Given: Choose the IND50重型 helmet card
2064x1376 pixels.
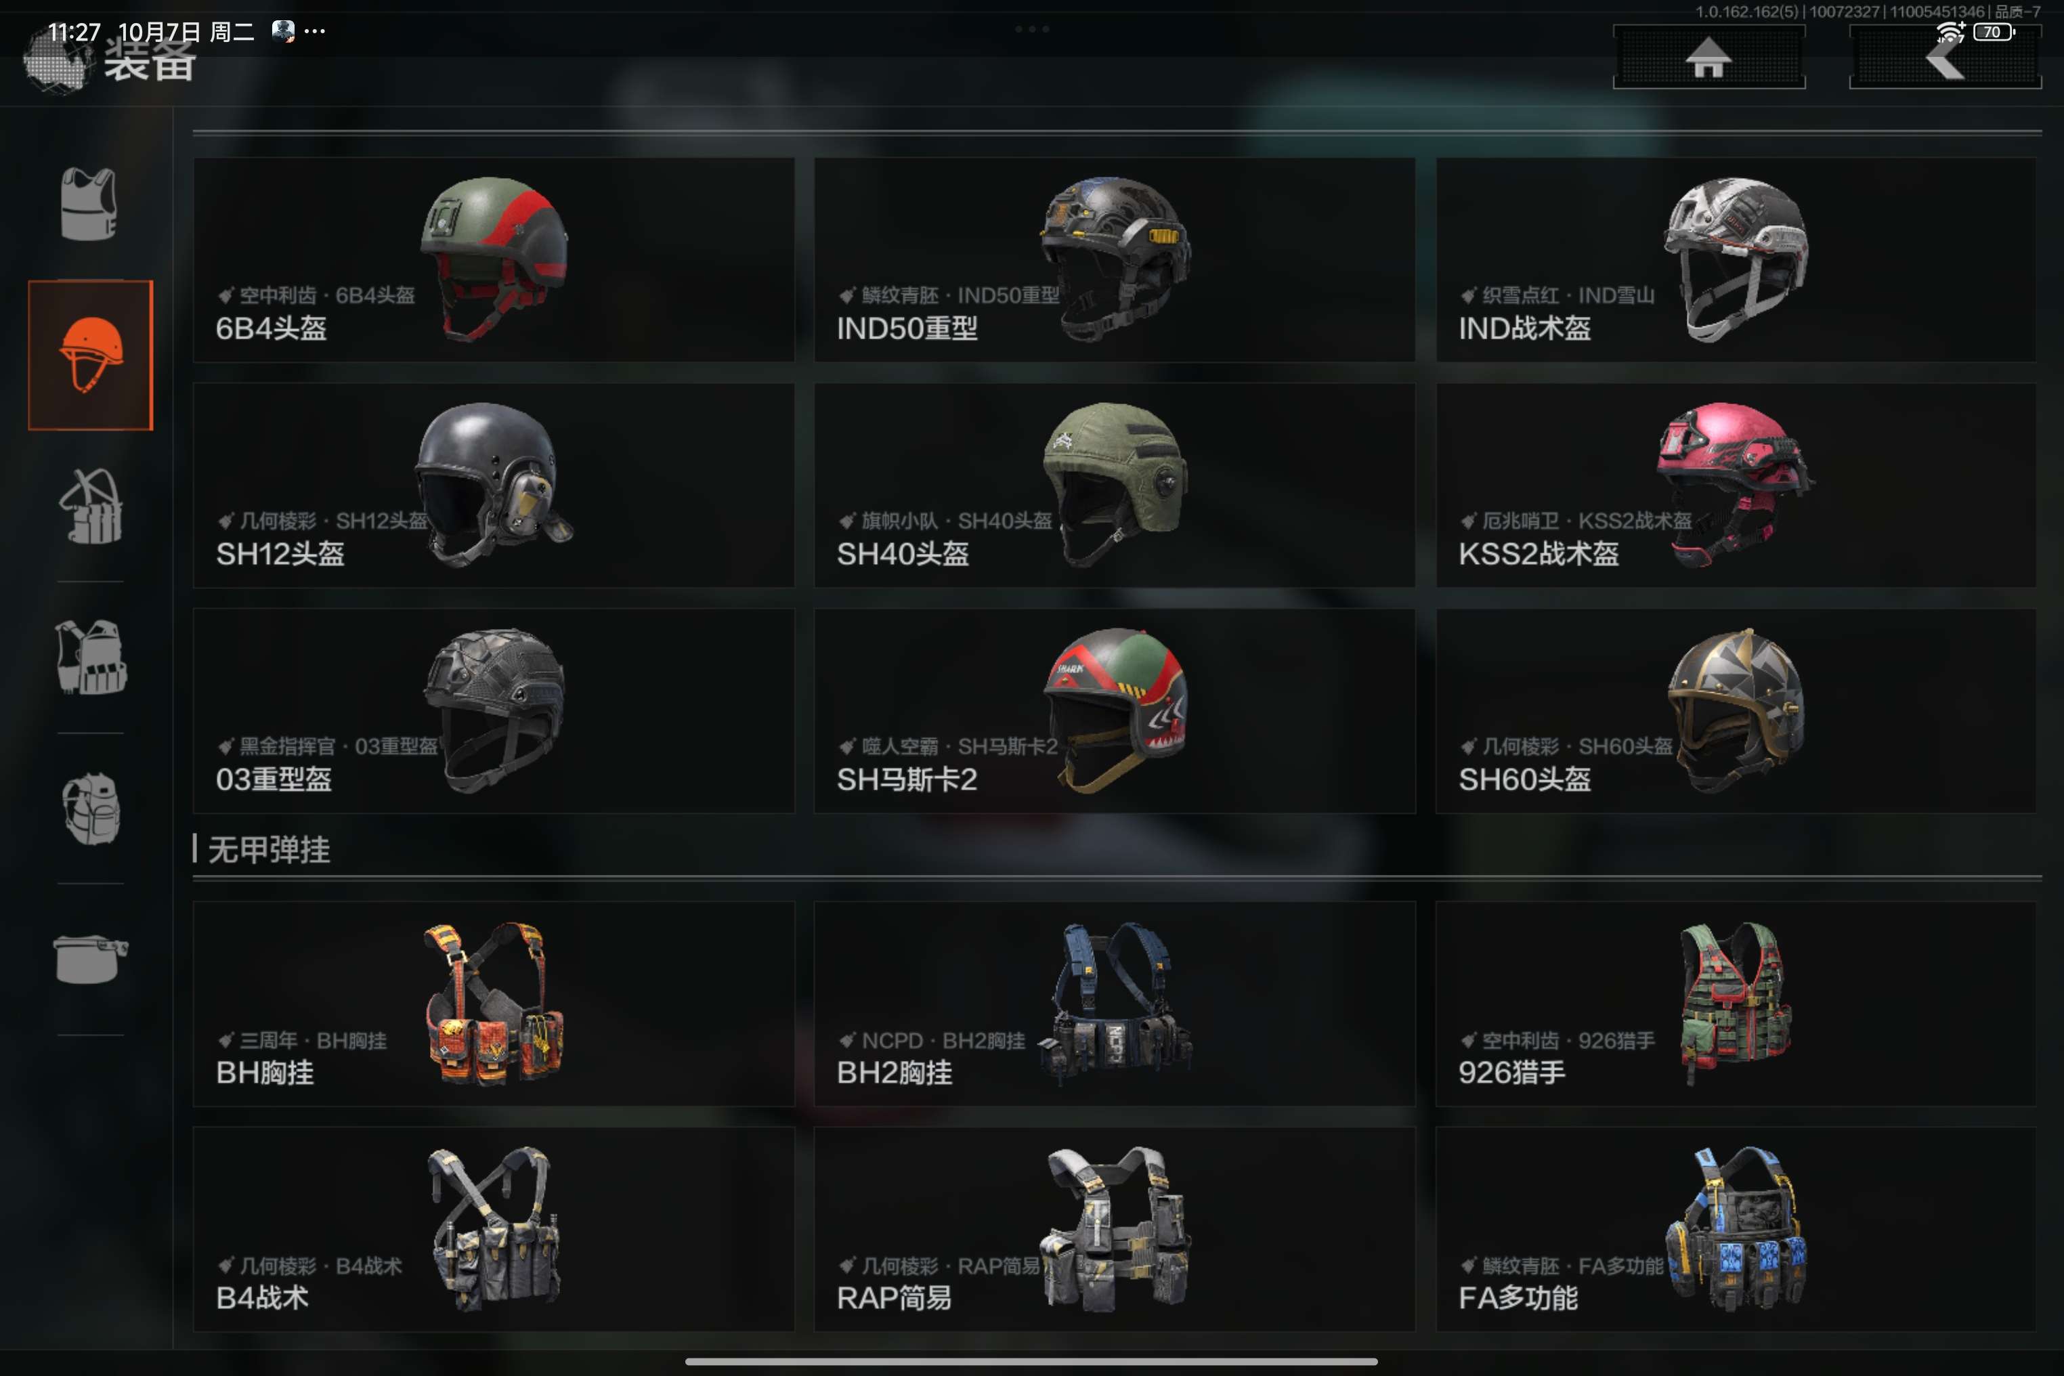Looking at the screenshot, I should click(x=1115, y=260).
